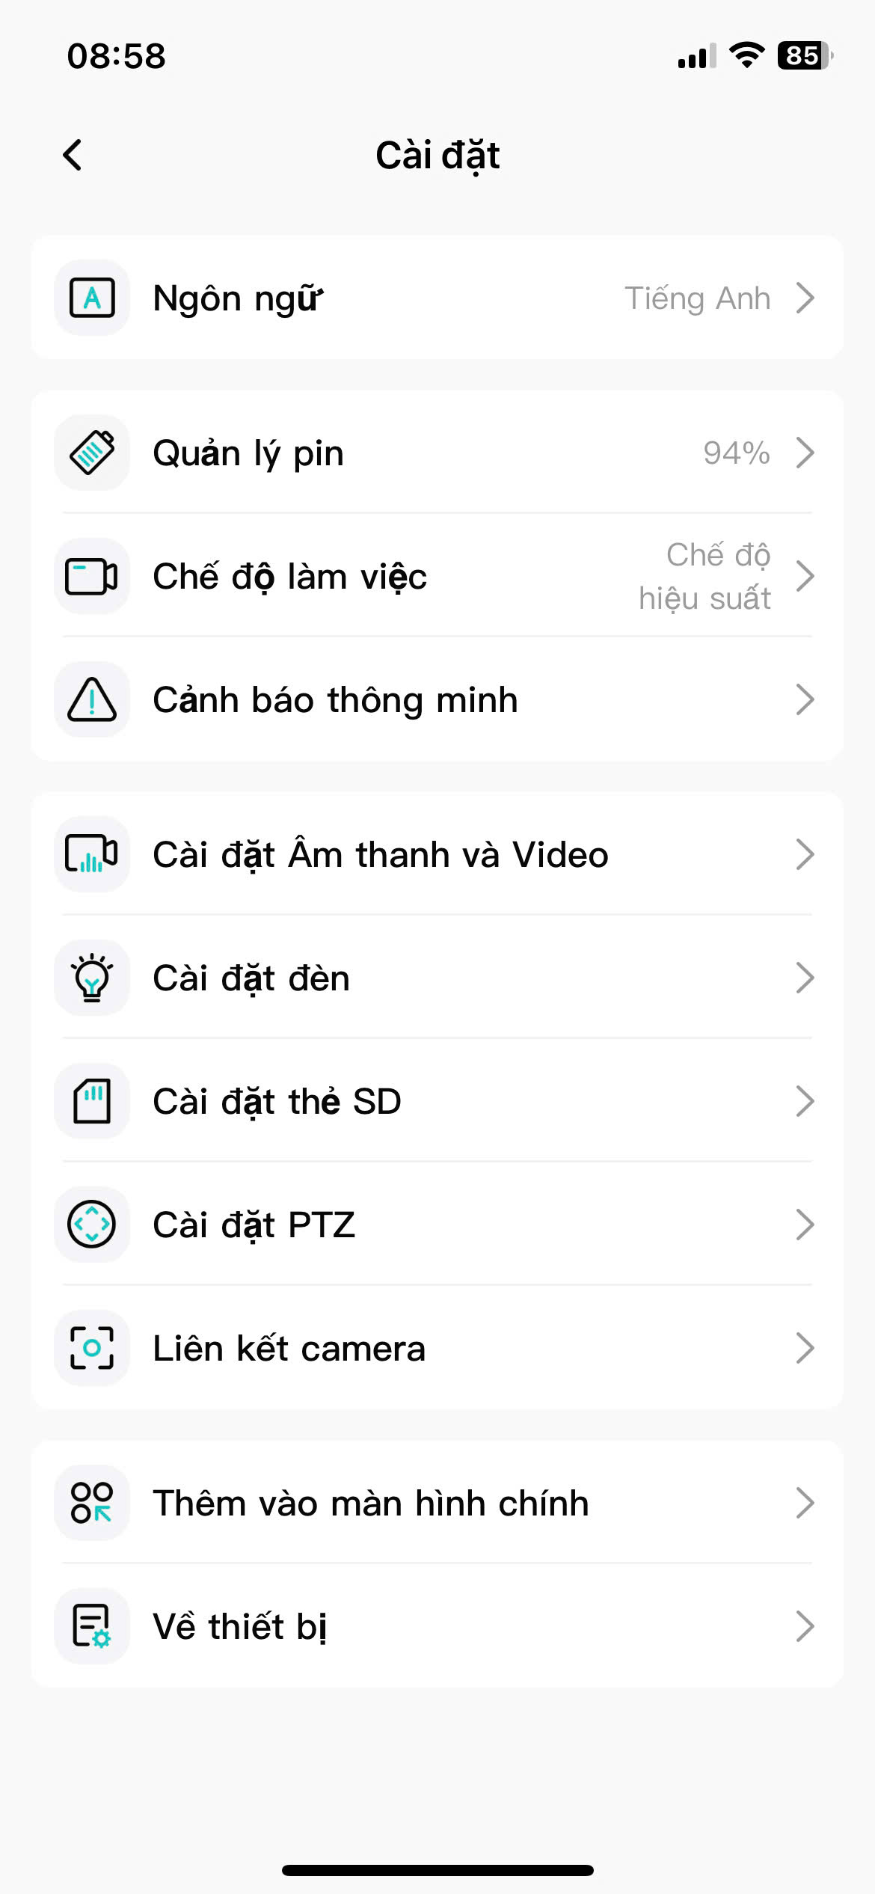Tap the back arrow icon
875x1894 pixels.
click(x=73, y=156)
